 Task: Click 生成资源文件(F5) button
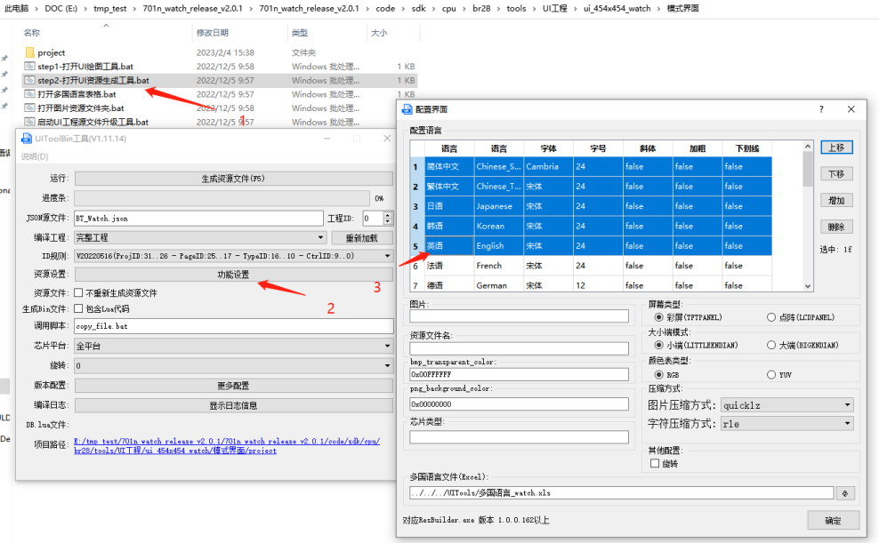234,179
